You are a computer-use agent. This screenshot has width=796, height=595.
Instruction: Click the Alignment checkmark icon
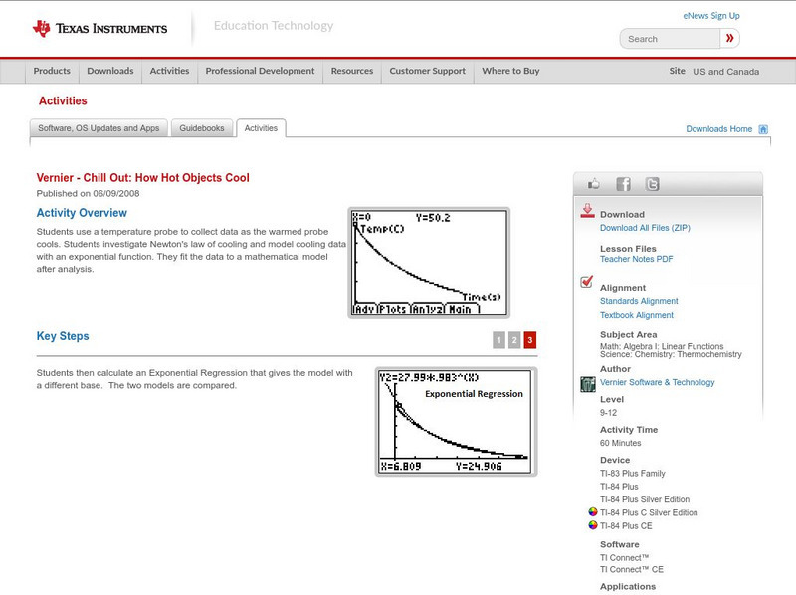click(x=586, y=282)
